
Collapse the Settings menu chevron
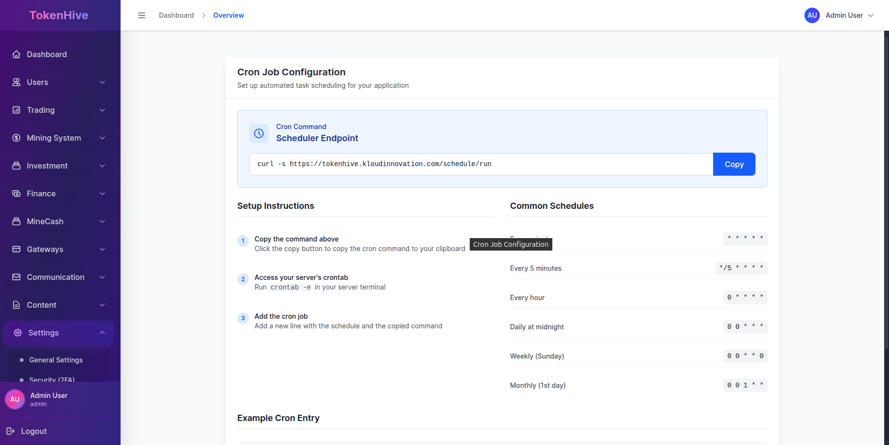click(x=102, y=333)
